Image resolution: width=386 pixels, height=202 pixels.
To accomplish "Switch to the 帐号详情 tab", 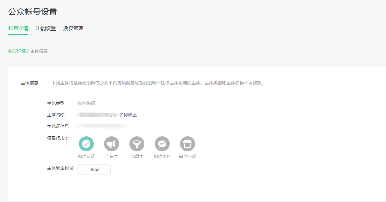I will click(18, 28).
